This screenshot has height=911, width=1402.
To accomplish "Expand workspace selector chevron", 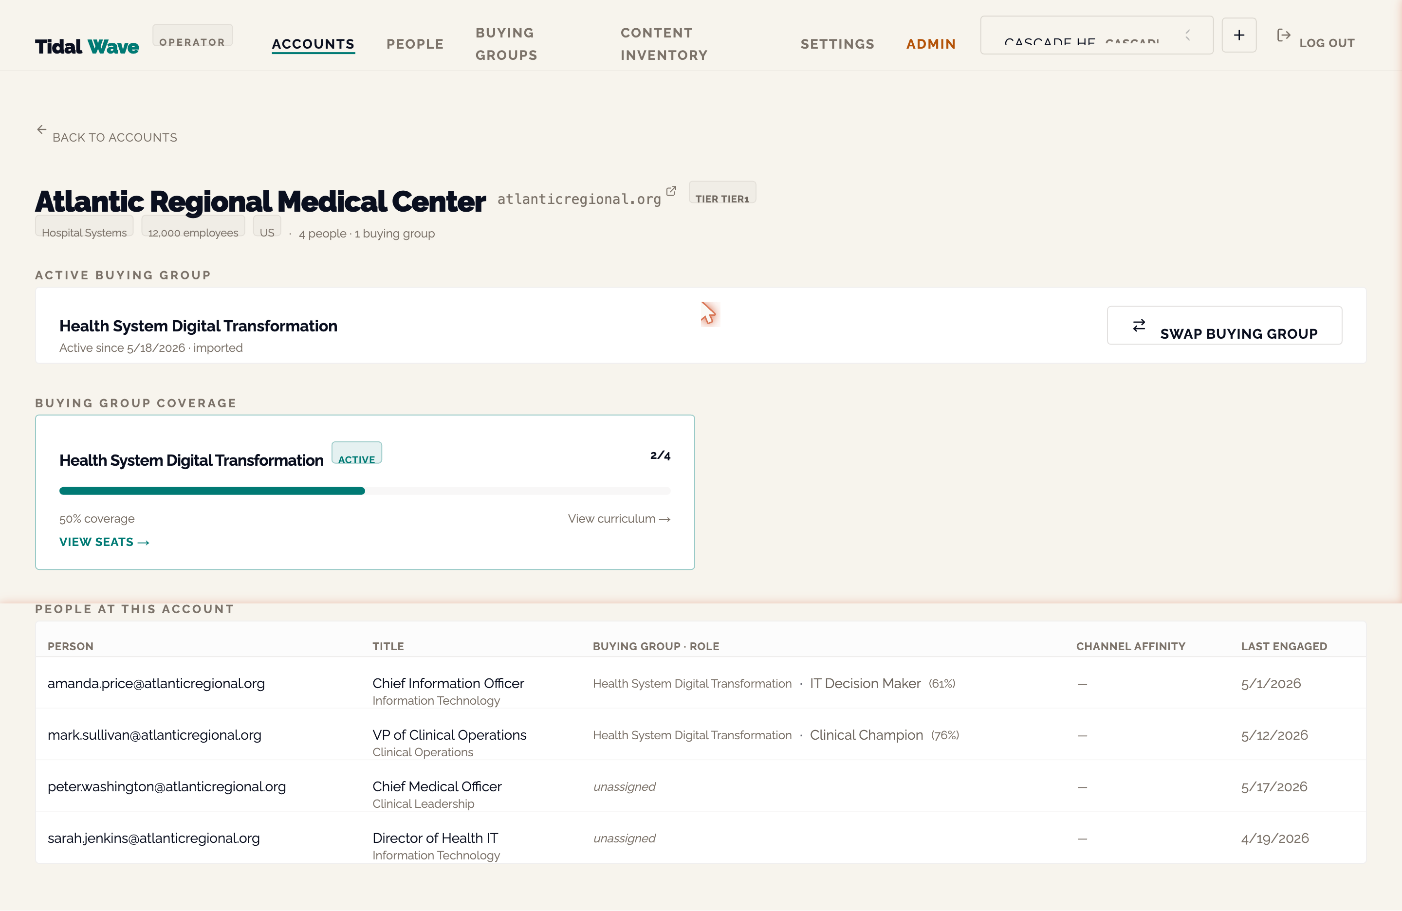I will 1188,36.
